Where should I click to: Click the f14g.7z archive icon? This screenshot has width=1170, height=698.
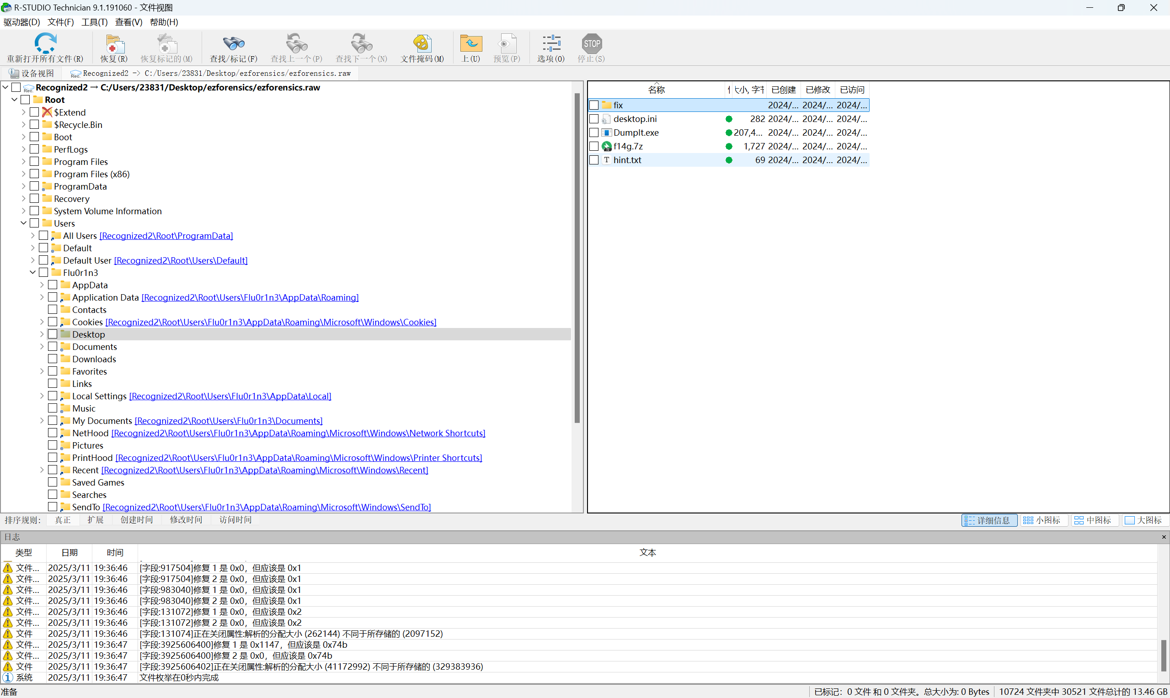click(607, 146)
